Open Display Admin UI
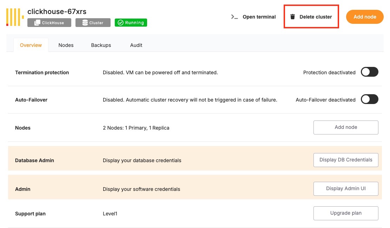Image resolution: width=390 pixels, height=228 pixels. [x=346, y=189]
